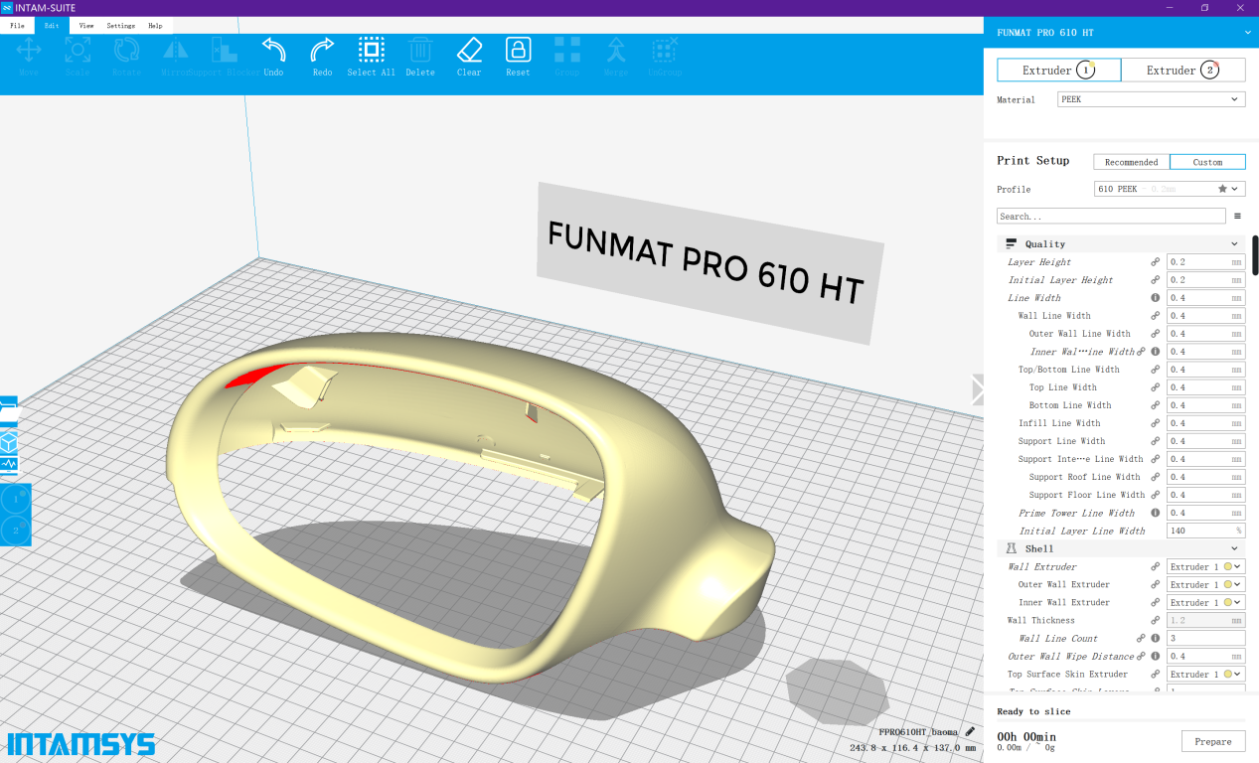Open the View menu
This screenshot has width=1259, height=763.
click(x=86, y=26)
